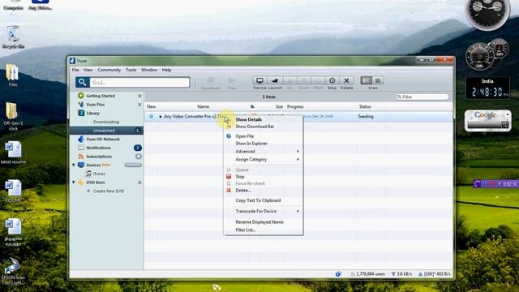The height and width of the screenshot is (292, 519).
Task: Collapse the Devices sidebar section
Action: (x=74, y=165)
